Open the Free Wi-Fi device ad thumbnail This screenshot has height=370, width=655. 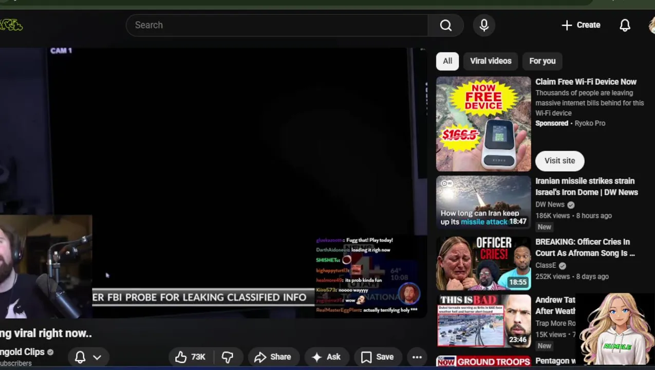483,124
